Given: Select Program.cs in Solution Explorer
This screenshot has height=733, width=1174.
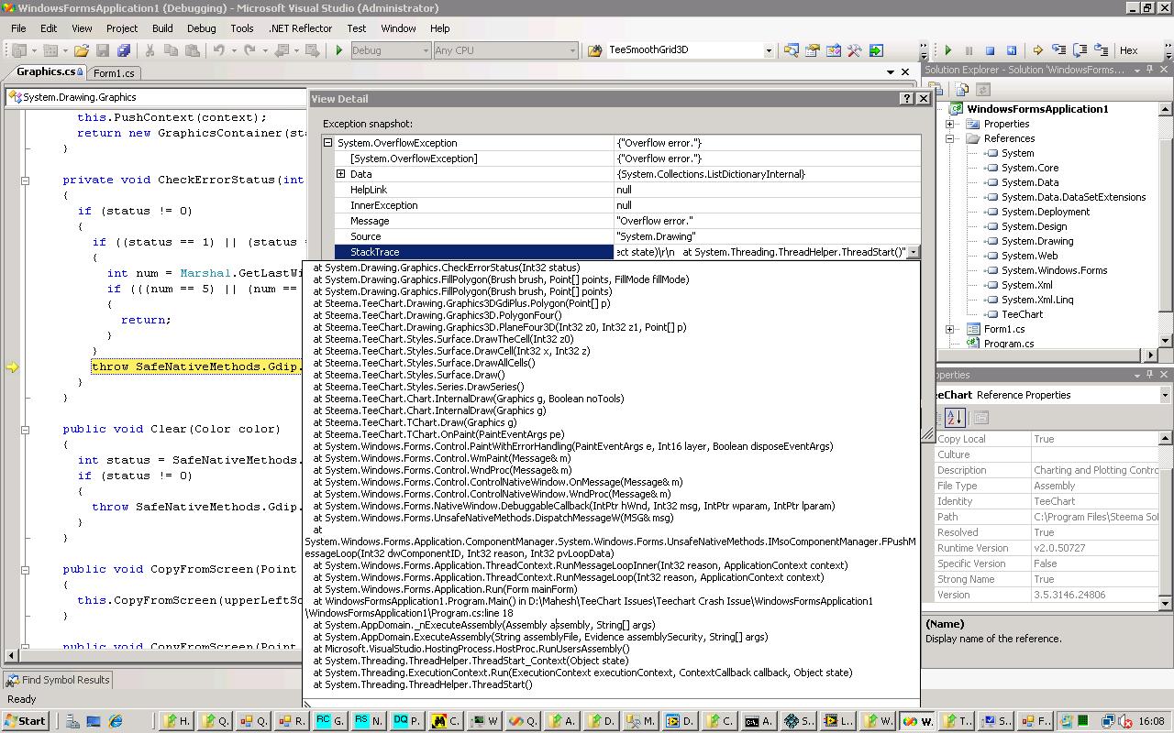Looking at the screenshot, I should [1008, 344].
